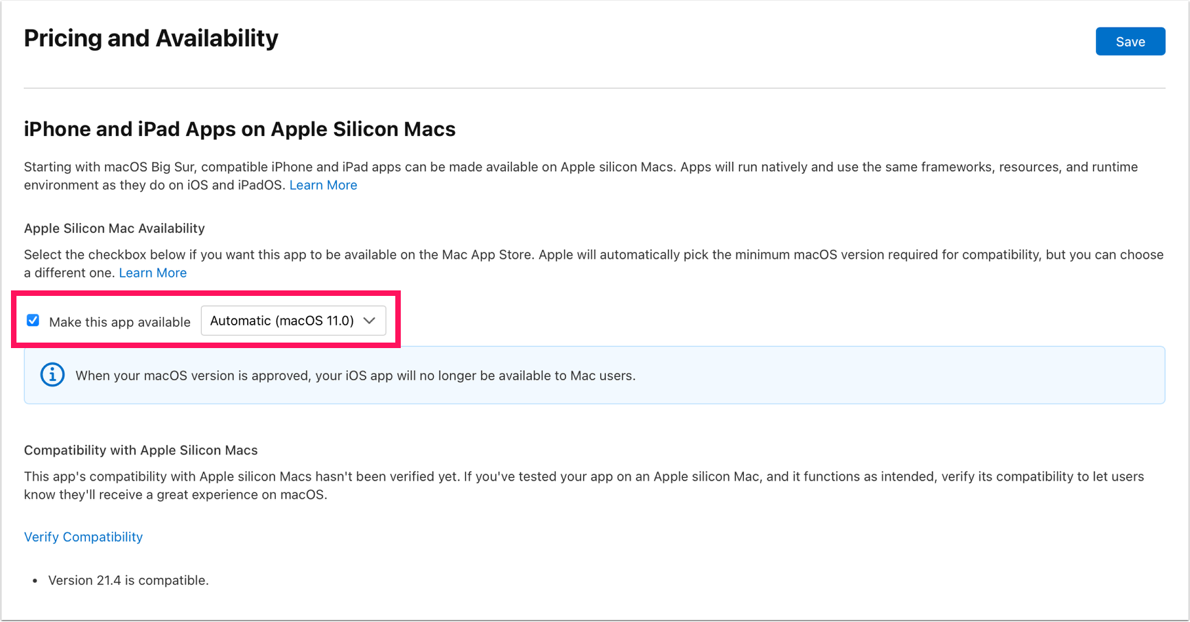
Task: Click the 'iPhone and iPad Apps on Apple Silicon Macs' heading
Action: coord(240,129)
